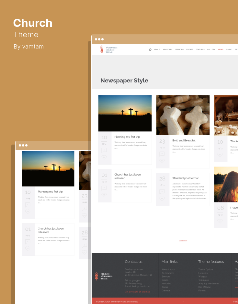
Task: Open Theme Options in the Theme features column
Action: coord(206,269)
